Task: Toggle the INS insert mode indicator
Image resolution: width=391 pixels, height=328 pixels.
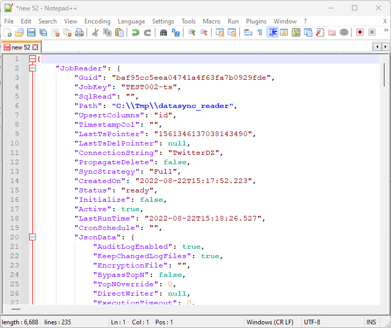Action: click(371, 322)
